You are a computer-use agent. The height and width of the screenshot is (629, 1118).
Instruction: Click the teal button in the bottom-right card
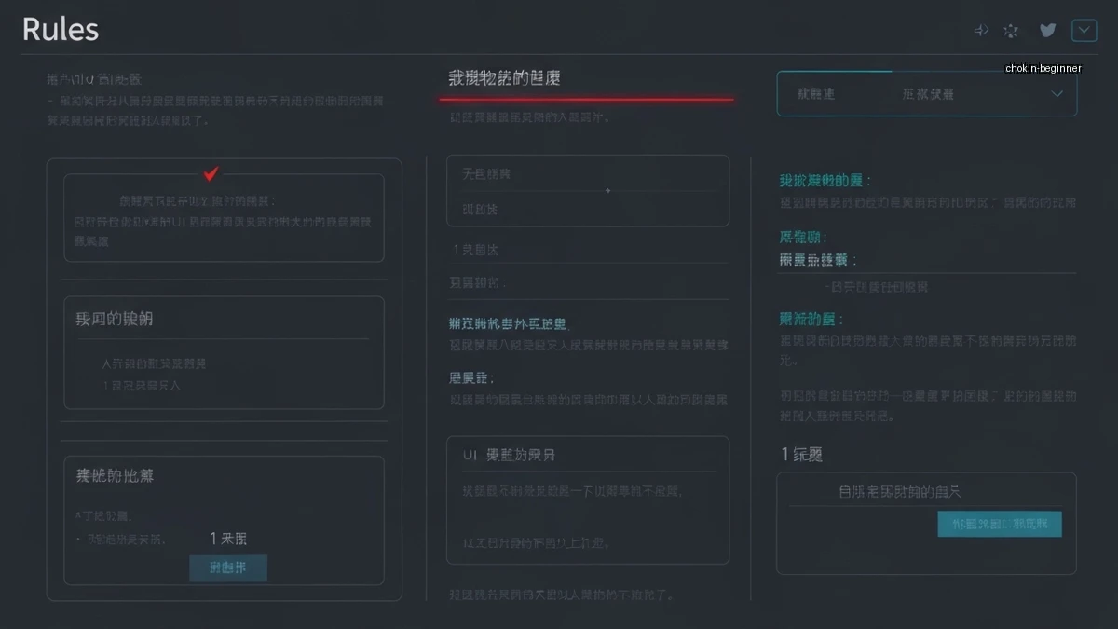[1000, 524]
